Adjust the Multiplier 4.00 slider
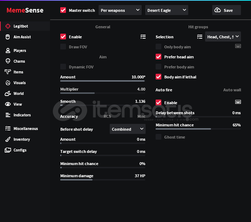 (103, 93)
